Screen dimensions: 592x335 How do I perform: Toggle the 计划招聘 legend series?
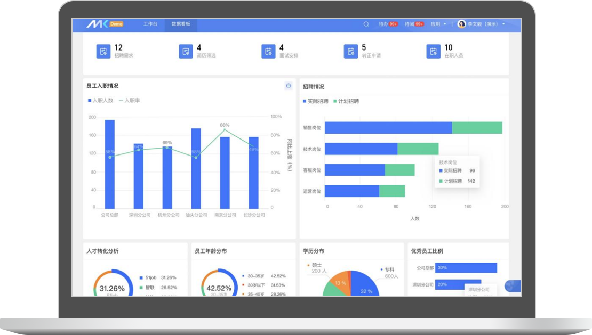coord(346,101)
